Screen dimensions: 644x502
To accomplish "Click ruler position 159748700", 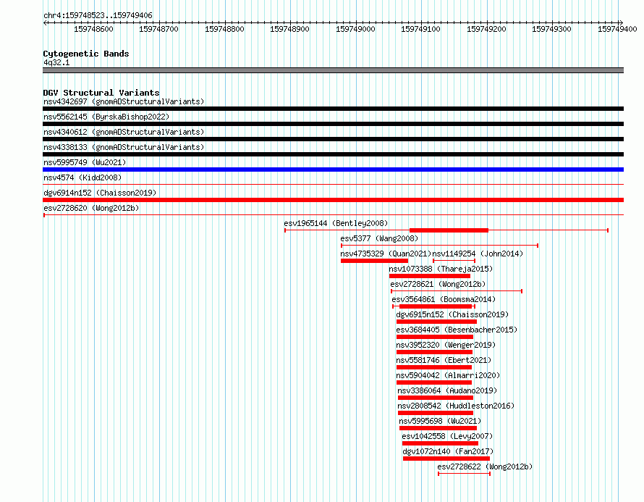I will coord(158,29).
